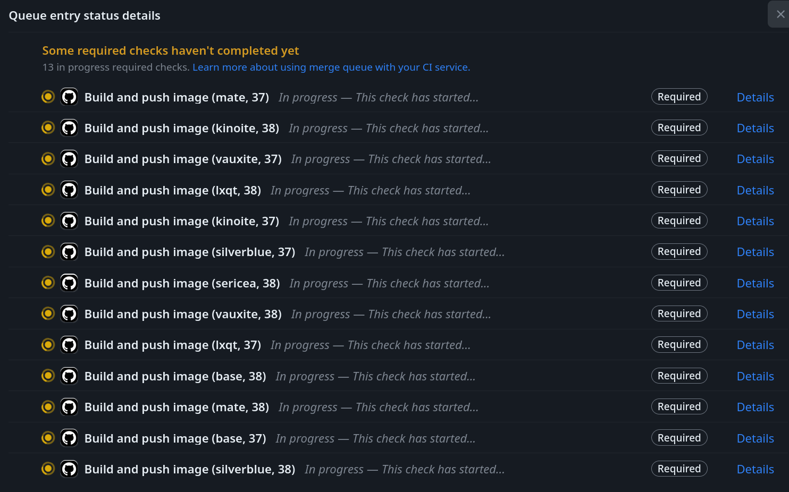Image resolution: width=789 pixels, height=492 pixels.
Task: Open Details for the mate 37 build
Action: (x=755, y=97)
